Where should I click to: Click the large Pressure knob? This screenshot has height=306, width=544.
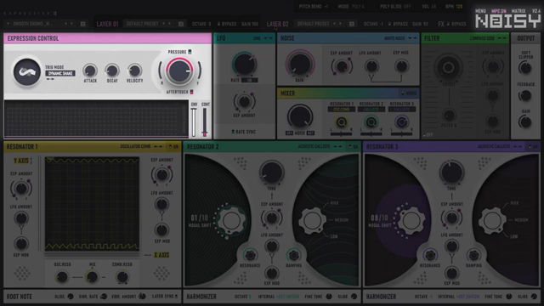[x=179, y=71]
